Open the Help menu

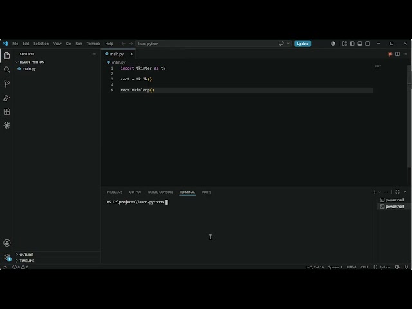109,44
